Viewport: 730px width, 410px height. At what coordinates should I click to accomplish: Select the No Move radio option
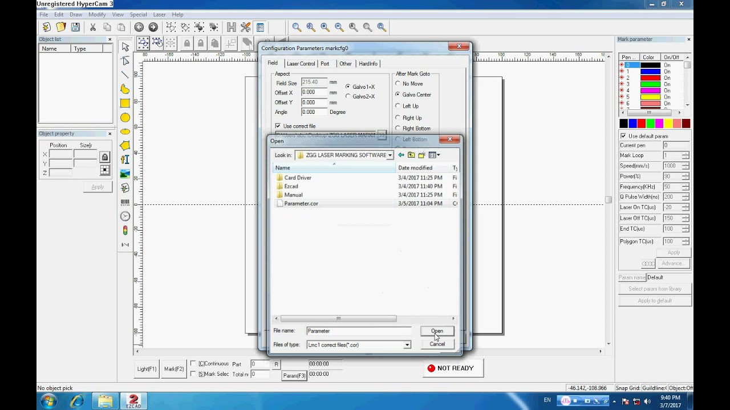pos(398,84)
